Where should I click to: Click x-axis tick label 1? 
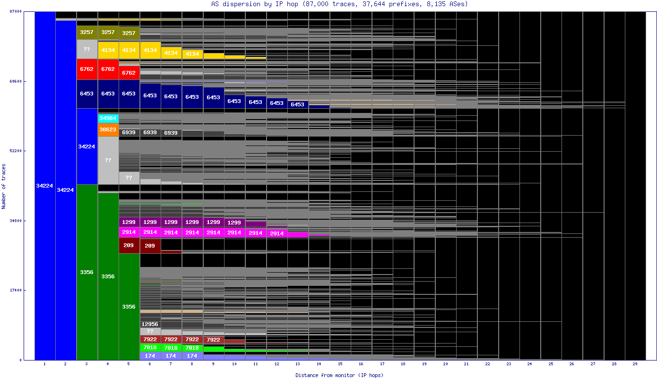tap(44, 364)
